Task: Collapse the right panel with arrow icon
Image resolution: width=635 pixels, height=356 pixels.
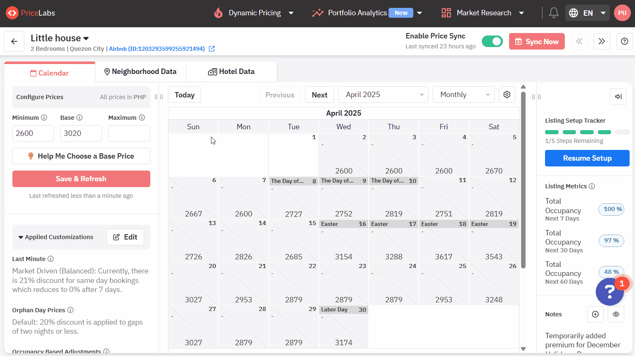Action: click(618, 97)
